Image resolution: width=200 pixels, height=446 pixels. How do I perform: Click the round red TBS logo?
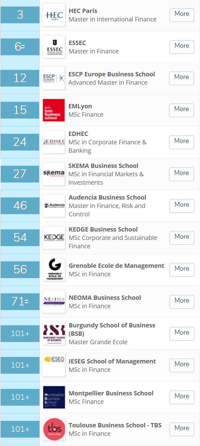[x=54, y=429]
